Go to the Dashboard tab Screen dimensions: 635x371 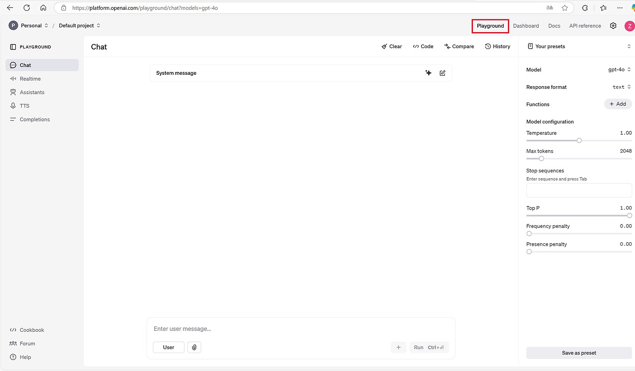coord(526,26)
